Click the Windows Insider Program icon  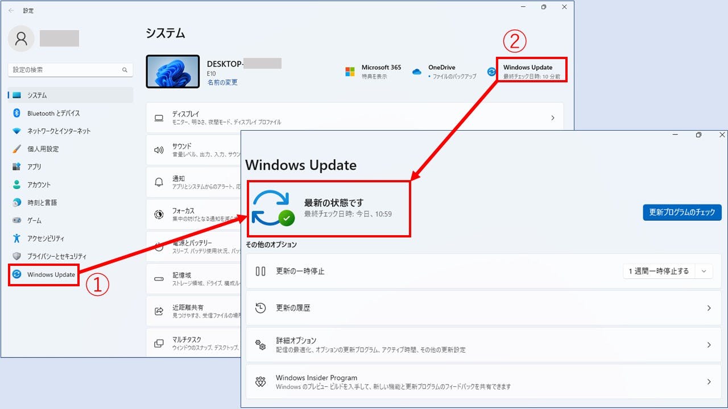pos(260,382)
